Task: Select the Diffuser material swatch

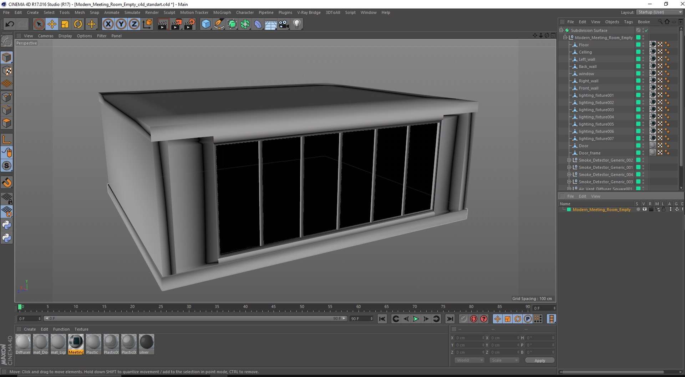Action: pyautogui.click(x=23, y=344)
